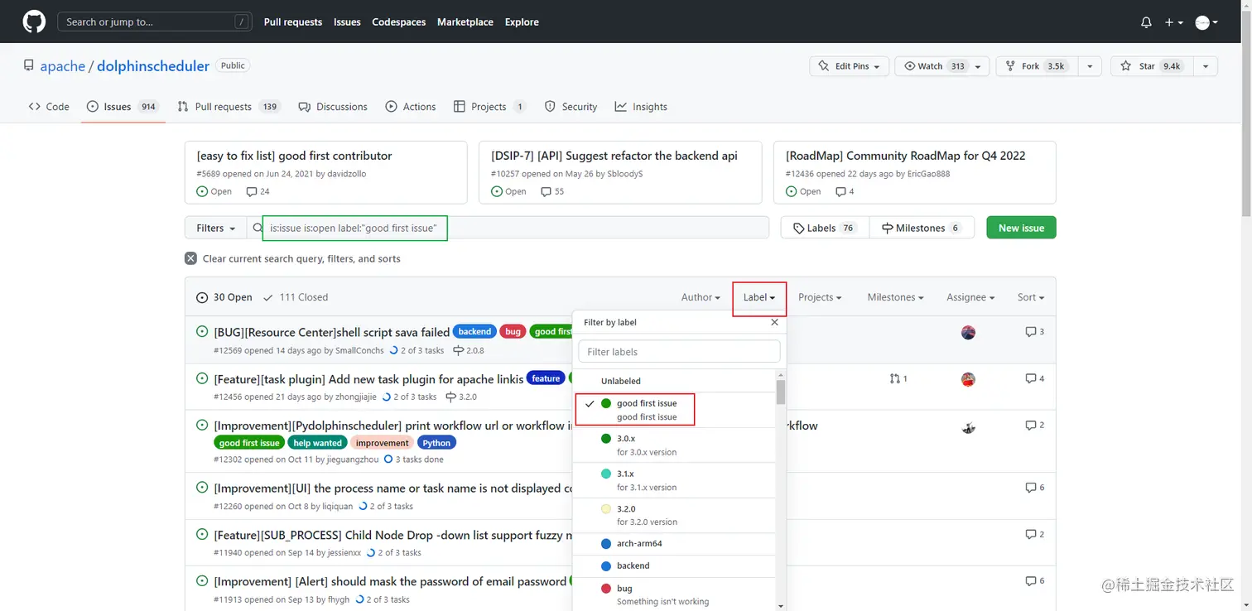The height and width of the screenshot is (611, 1252).
Task: Star the dolphinscheduler repository
Action: point(1152,66)
